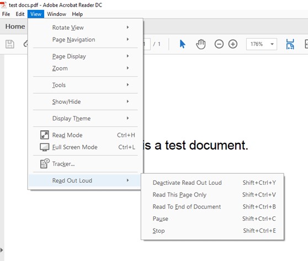The height and width of the screenshot is (261, 308).
Task: Select Zoom menu entry
Action: (x=85, y=68)
